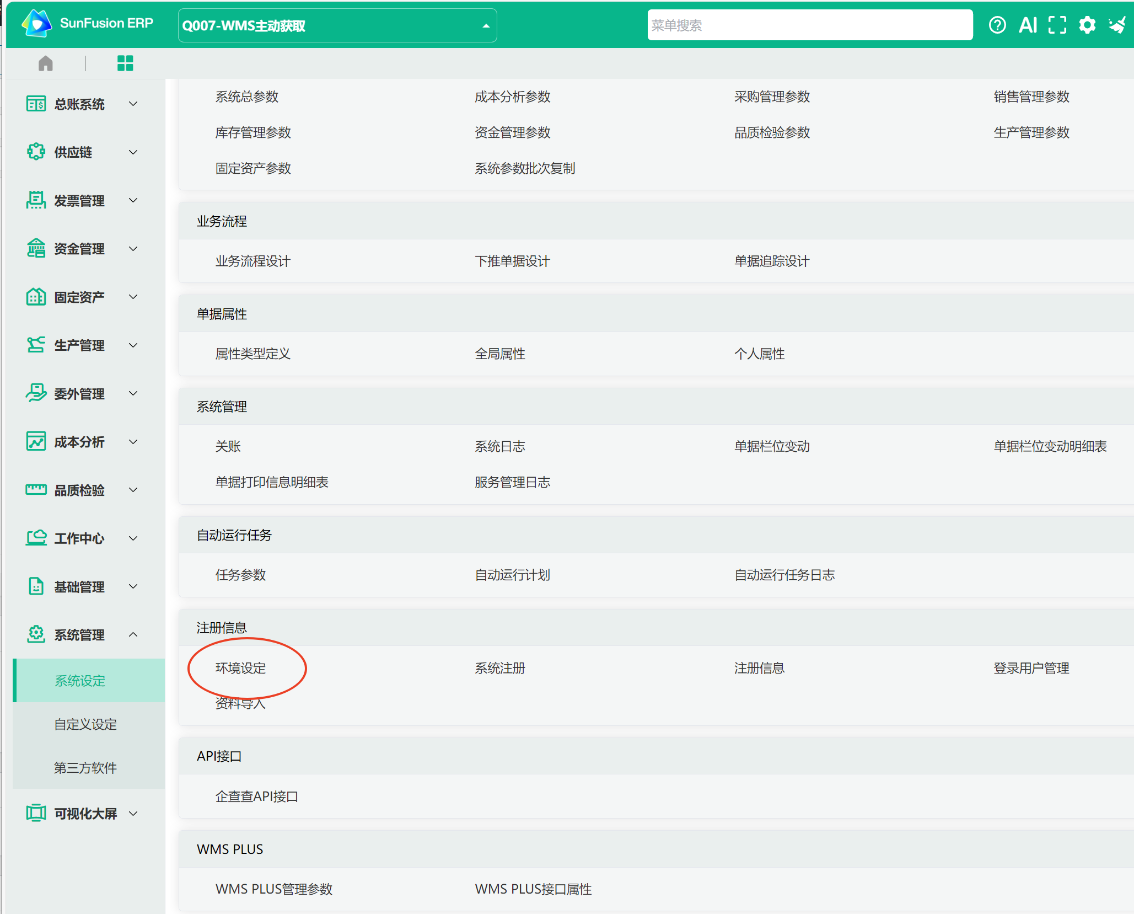Click the 成本分析 chart icon

point(36,441)
